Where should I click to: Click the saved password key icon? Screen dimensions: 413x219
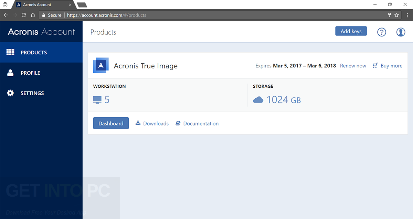389,15
